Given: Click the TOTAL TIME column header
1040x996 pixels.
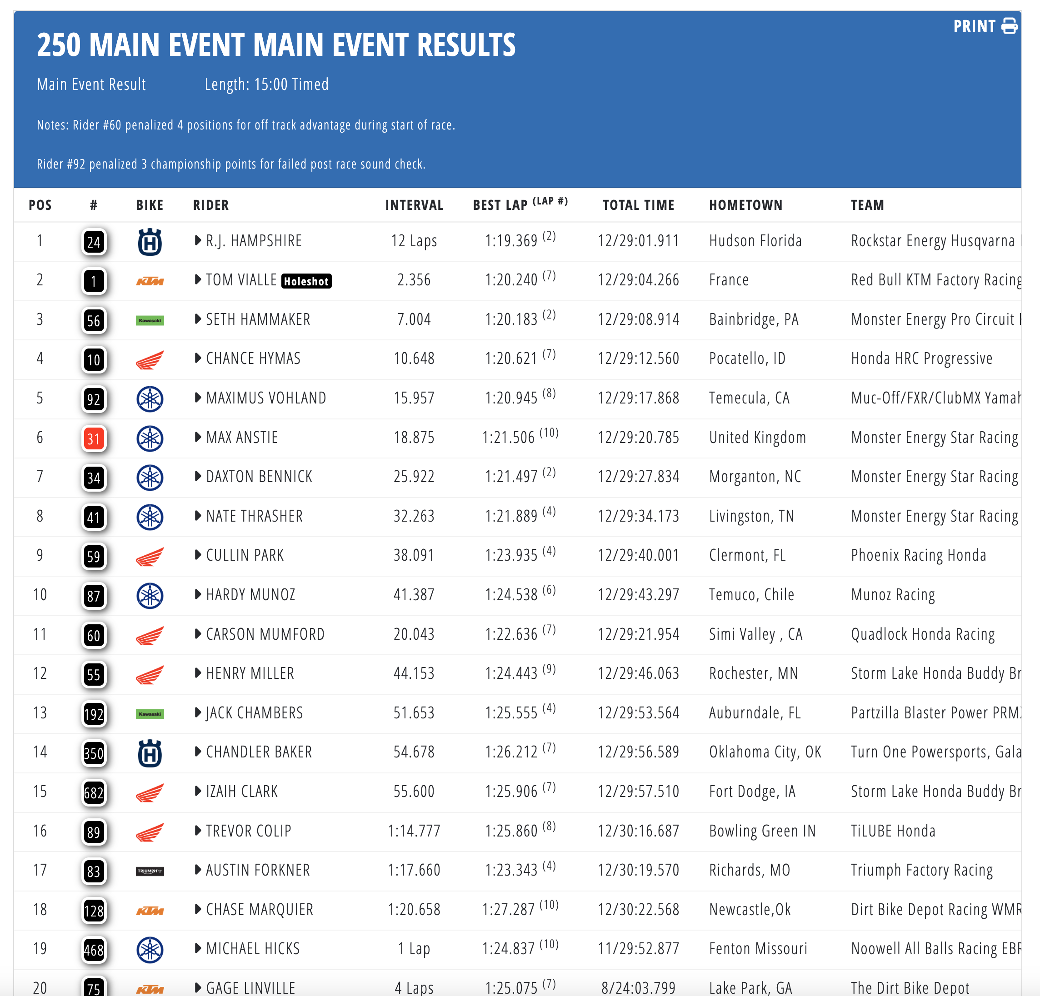Looking at the screenshot, I should (638, 205).
